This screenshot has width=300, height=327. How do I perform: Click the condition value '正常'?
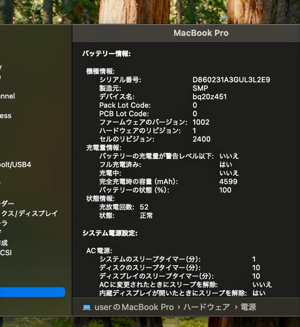click(x=146, y=216)
